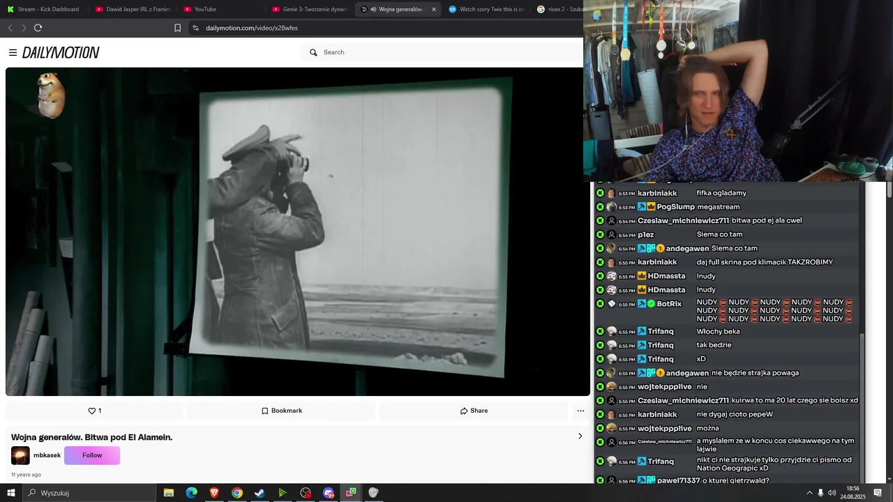
Task: Open Microsoft Edge from taskbar
Action: click(x=191, y=493)
